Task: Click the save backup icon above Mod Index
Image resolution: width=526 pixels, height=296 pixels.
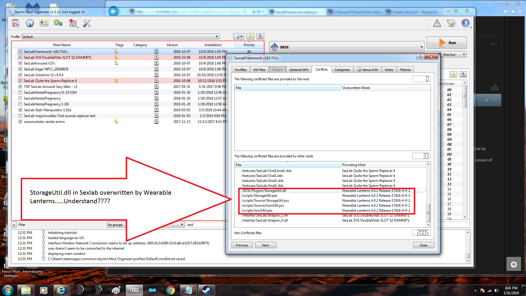Action: pos(463,74)
